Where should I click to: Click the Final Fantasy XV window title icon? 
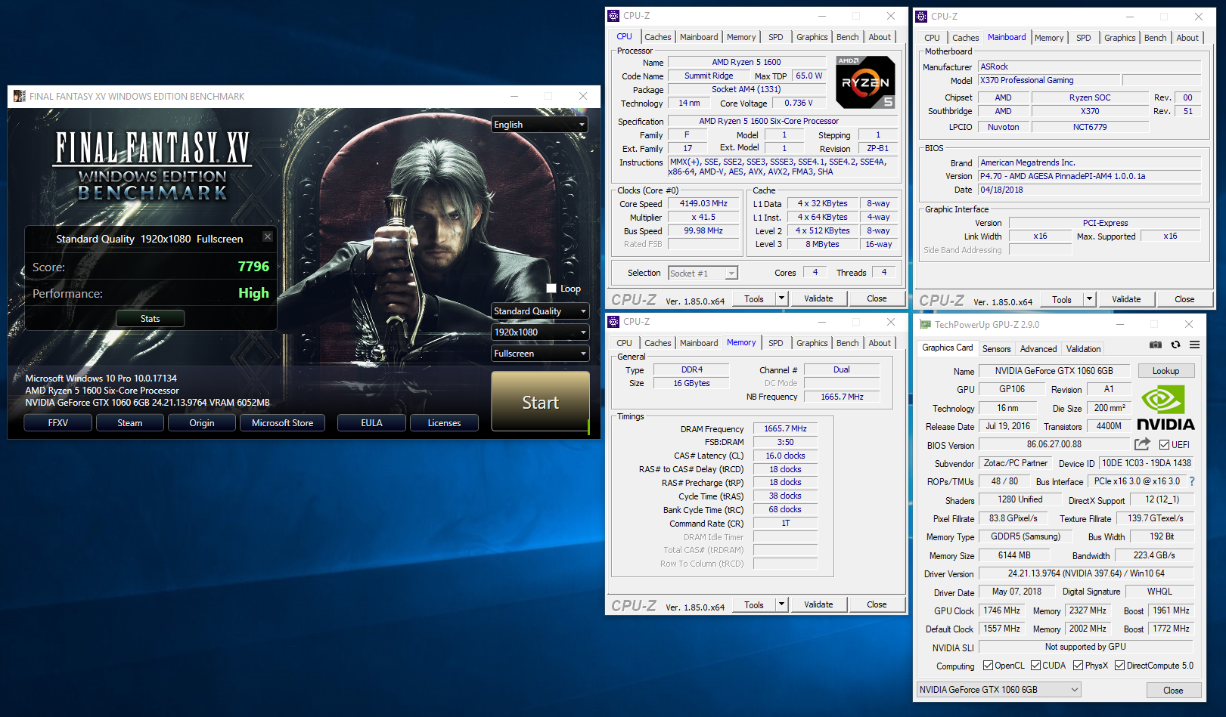[x=19, y=96]
